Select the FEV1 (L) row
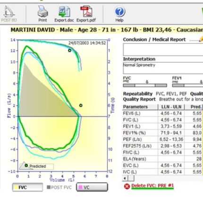Viewport: 203px width, 203px height. (x=163, y=127)
